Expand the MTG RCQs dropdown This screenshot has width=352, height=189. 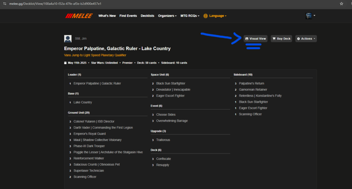190,16
